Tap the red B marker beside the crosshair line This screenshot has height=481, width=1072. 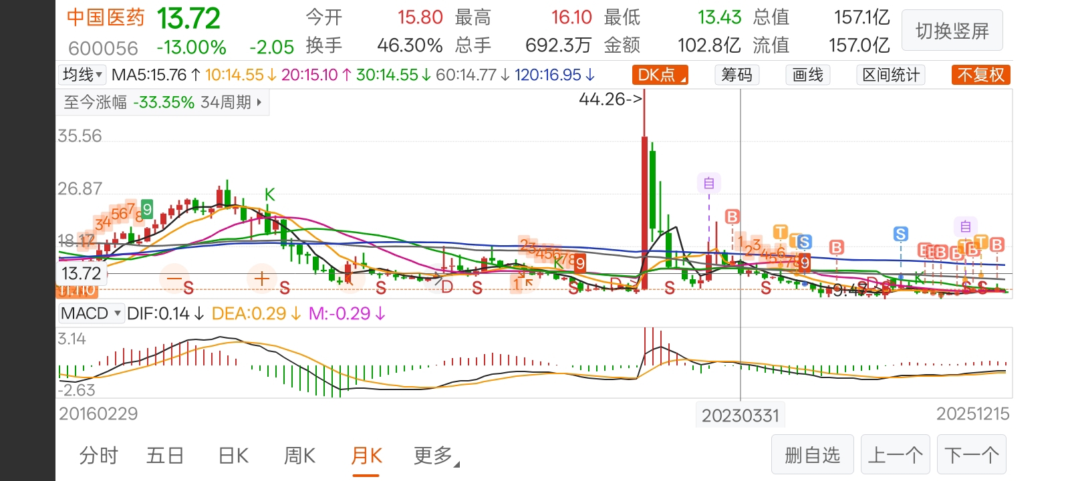(x=732, y=216)
